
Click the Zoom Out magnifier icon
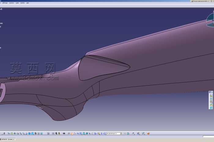24,133
